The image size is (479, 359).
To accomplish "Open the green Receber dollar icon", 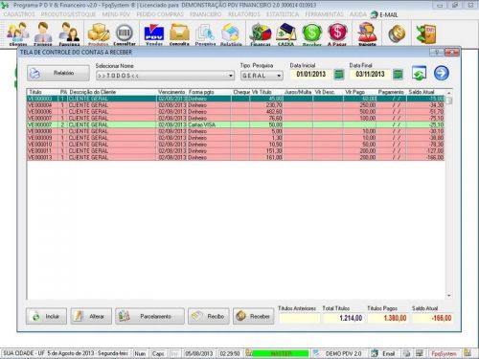I will [311, 34].
